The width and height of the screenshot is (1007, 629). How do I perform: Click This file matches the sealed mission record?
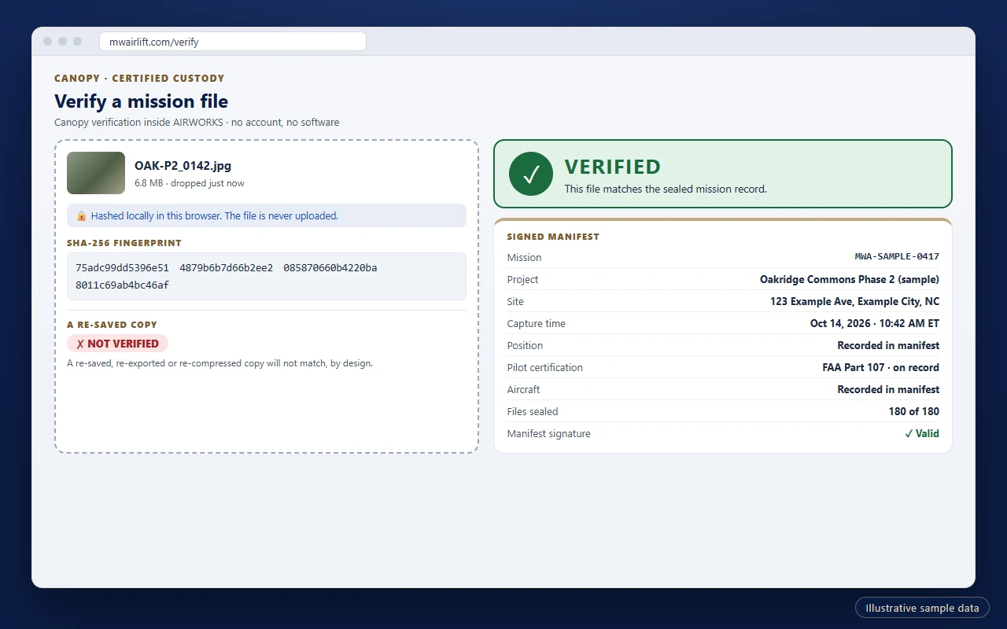click(x=666, y=189)
